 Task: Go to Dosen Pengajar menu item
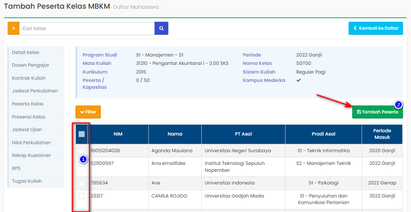[x=31, y=65]
